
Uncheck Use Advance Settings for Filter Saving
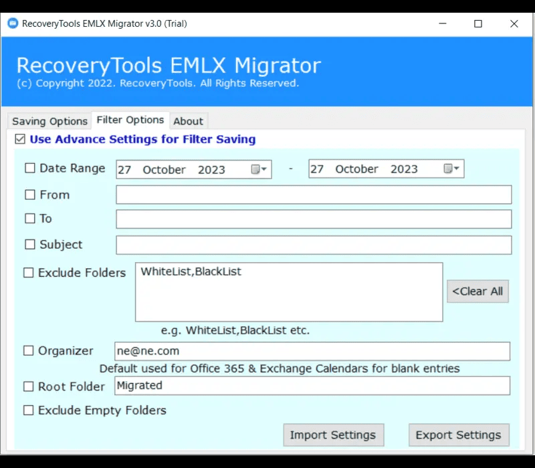tap(20, 139)
